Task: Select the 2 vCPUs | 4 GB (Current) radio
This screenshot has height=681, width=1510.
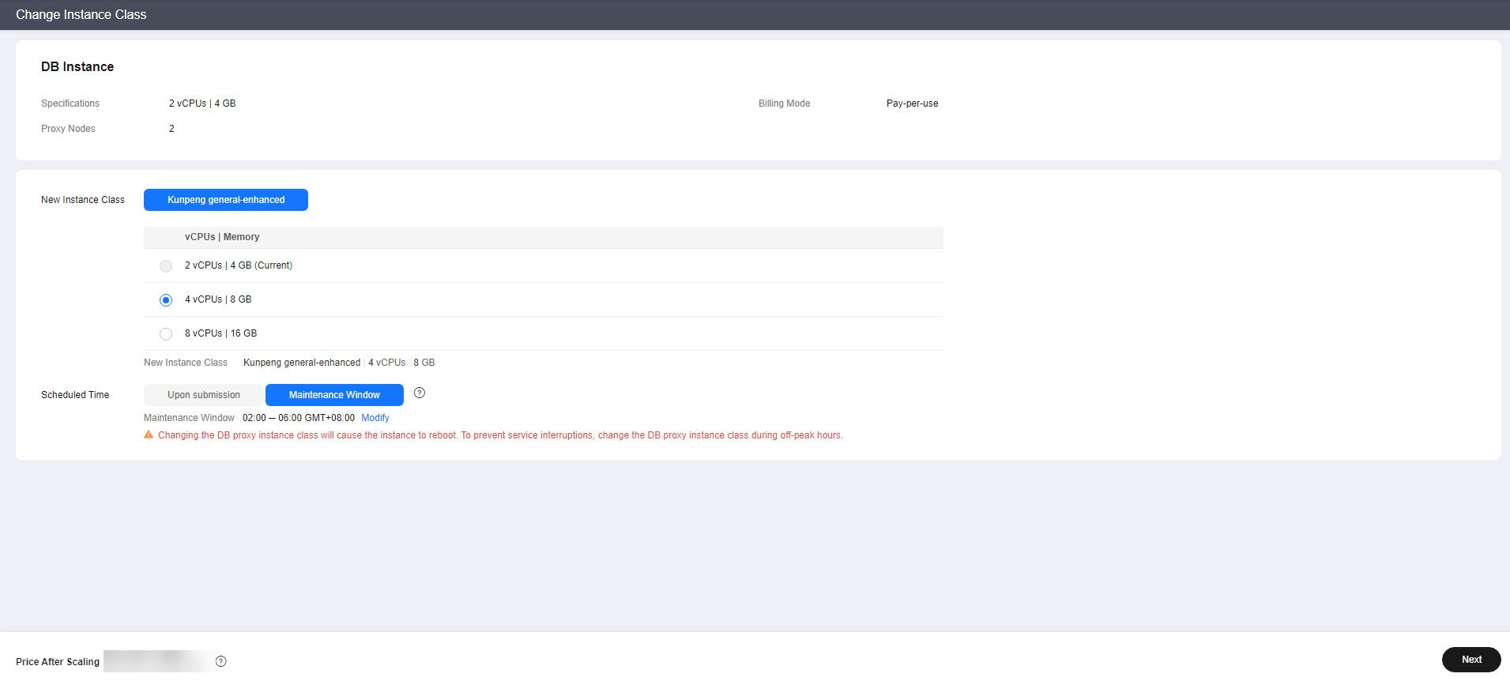Action: [166, 266]
